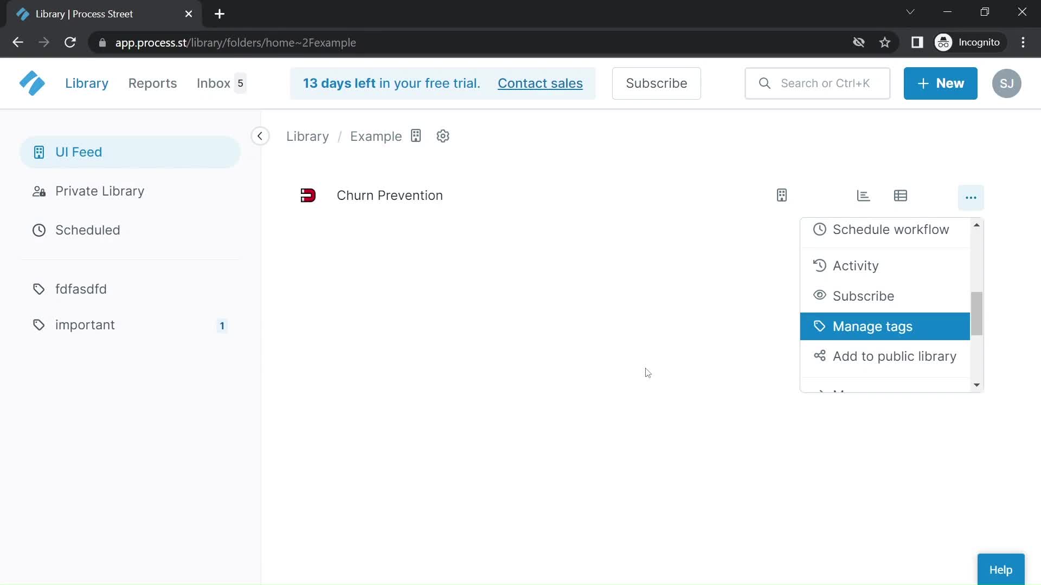Click the Contact sales link
The width and height of the screenshot is (1041, 585).
(x=541, y=83)
